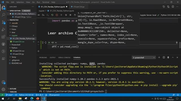Viewport: 181px width, 101px height.
Task: Click the main branch in status bar
Action: pos(9,95)
